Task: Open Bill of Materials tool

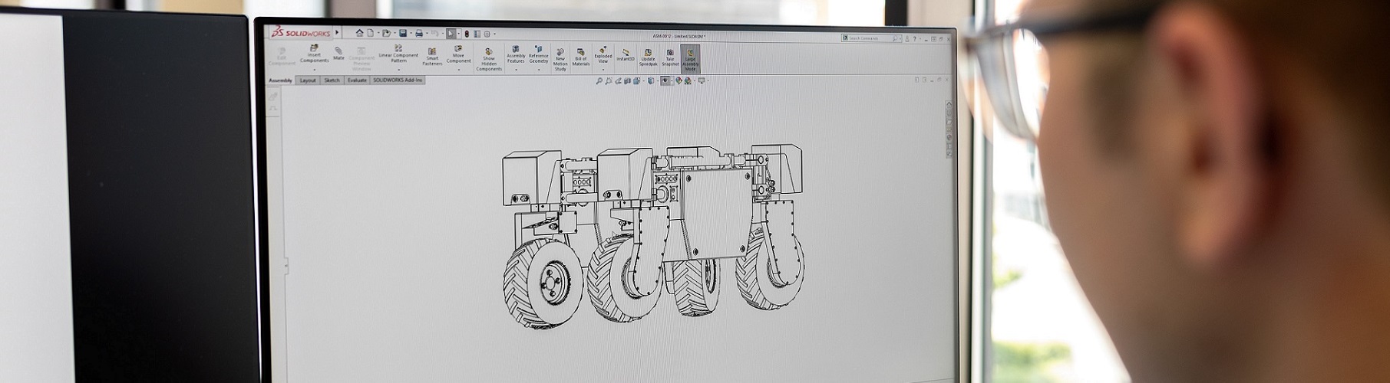Action: pyautogui.click(x=581, y=57)
